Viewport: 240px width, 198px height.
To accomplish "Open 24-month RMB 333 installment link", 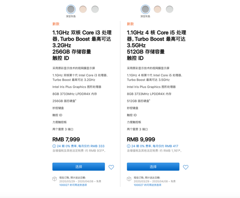I will point(81,146).
